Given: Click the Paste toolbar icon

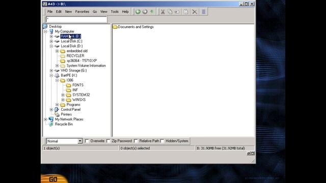Looking at the screenshot, I should (185, 12).
